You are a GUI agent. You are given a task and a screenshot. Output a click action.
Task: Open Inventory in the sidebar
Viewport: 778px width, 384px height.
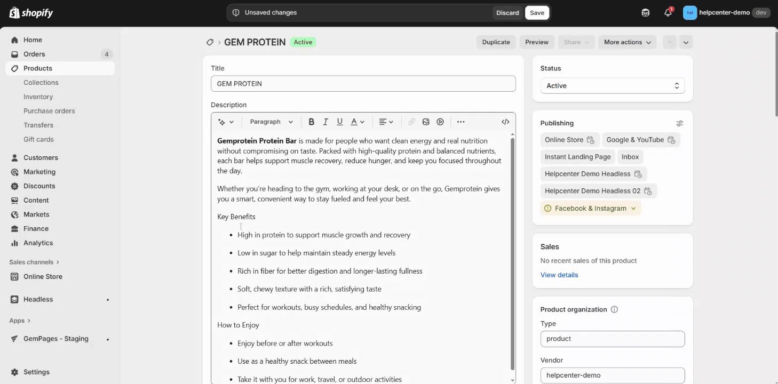pyautogui.click(x=38, y=97)
